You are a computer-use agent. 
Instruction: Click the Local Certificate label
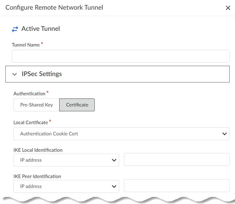tap(31, 123)
